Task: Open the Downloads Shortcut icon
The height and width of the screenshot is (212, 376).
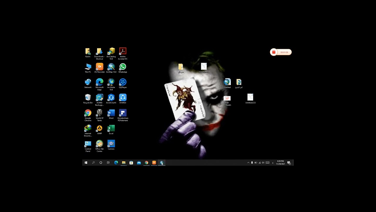Action: (x=99, y=54)
